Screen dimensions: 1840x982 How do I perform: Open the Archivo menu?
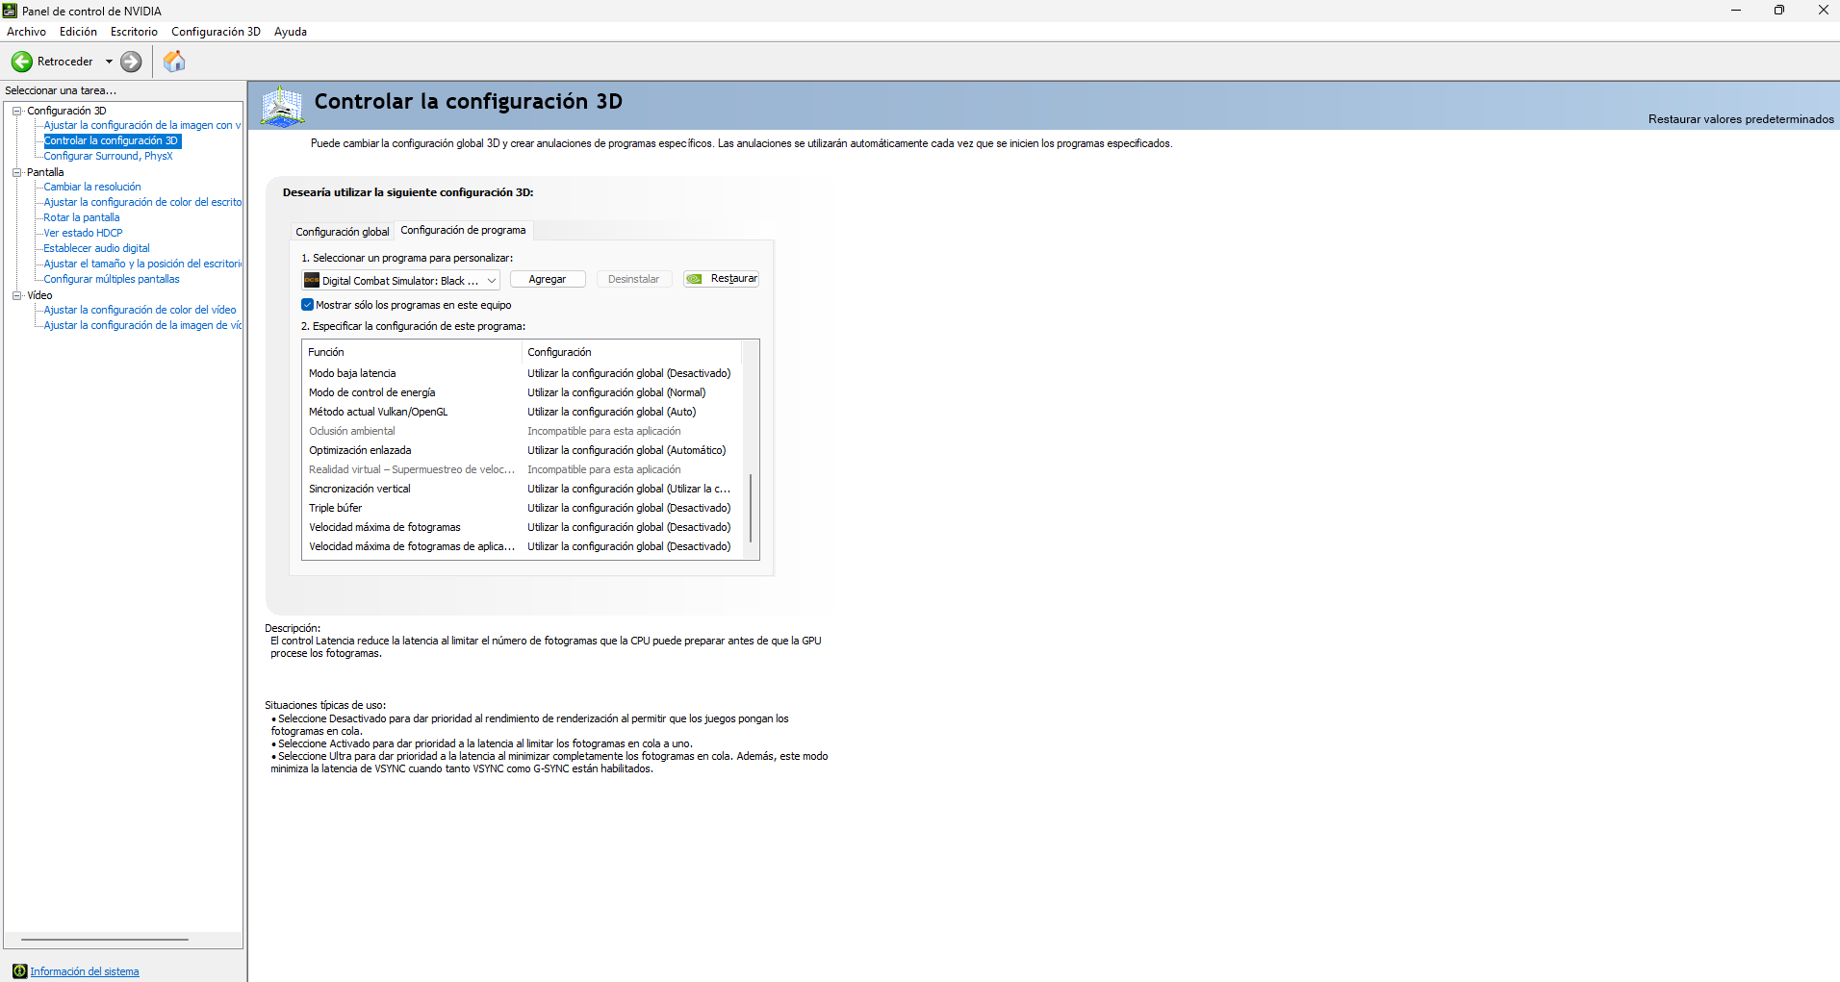[26, 32]
